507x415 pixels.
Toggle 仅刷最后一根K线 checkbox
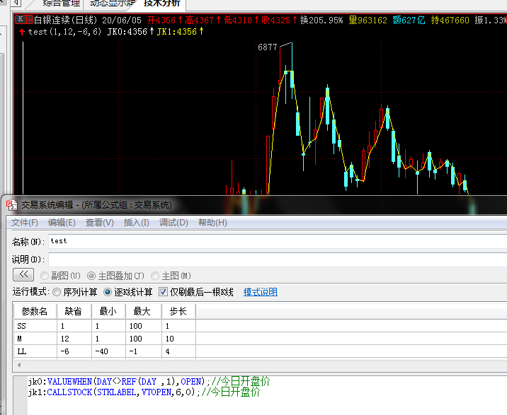pos(163,292)
